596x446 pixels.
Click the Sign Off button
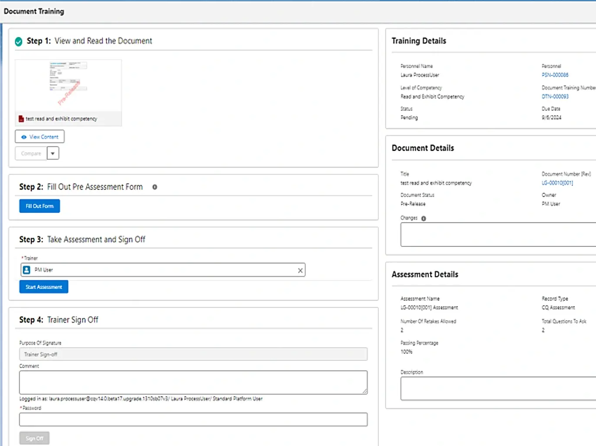(34, 438)
